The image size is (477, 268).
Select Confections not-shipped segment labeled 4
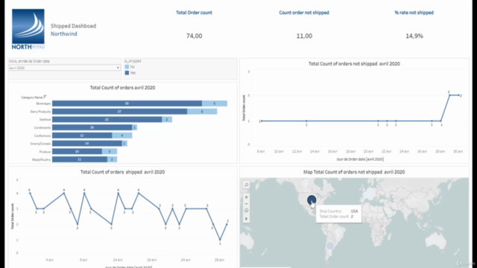tap(122, 135)
